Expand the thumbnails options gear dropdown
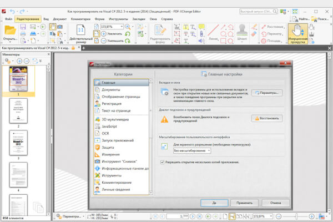The image size is (333, 222). [13, 61]
